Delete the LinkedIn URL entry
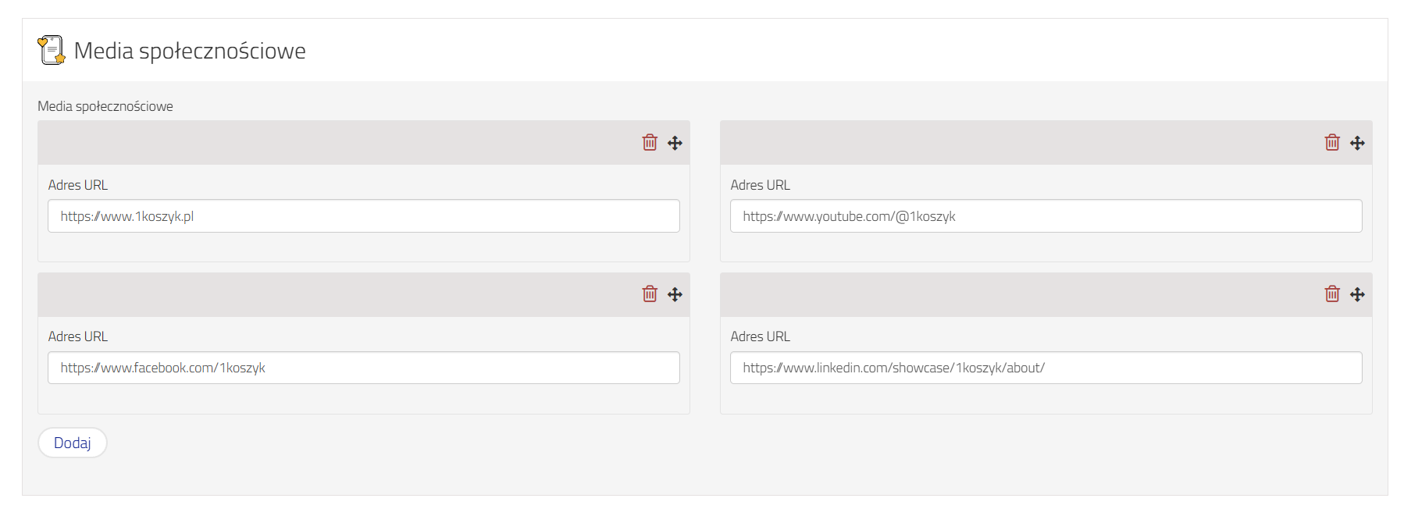Screen dimensions: 1404x516 coord(1332,294)
